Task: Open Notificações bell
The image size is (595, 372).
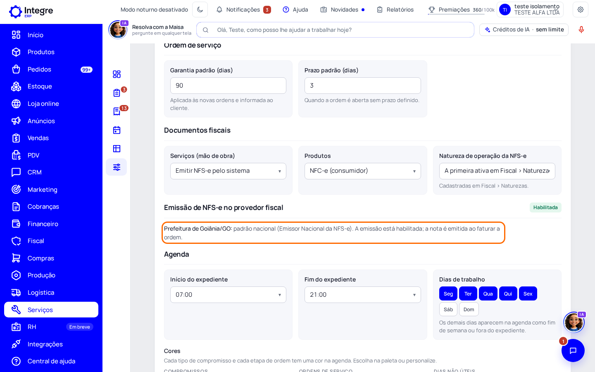Action: (x=243, y=10)
